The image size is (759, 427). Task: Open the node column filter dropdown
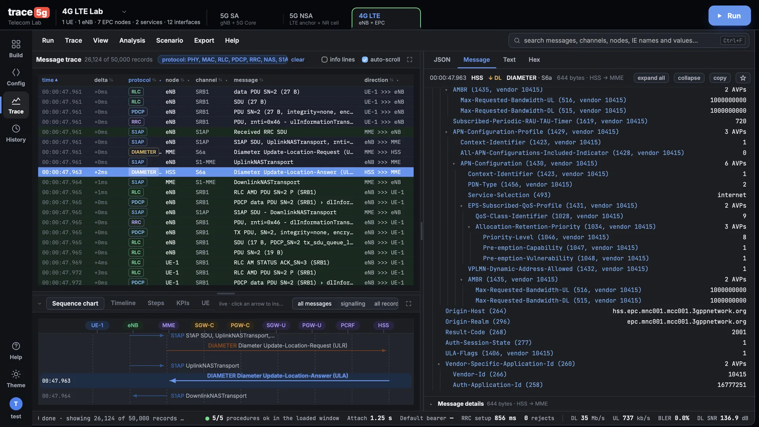point(188,80)
